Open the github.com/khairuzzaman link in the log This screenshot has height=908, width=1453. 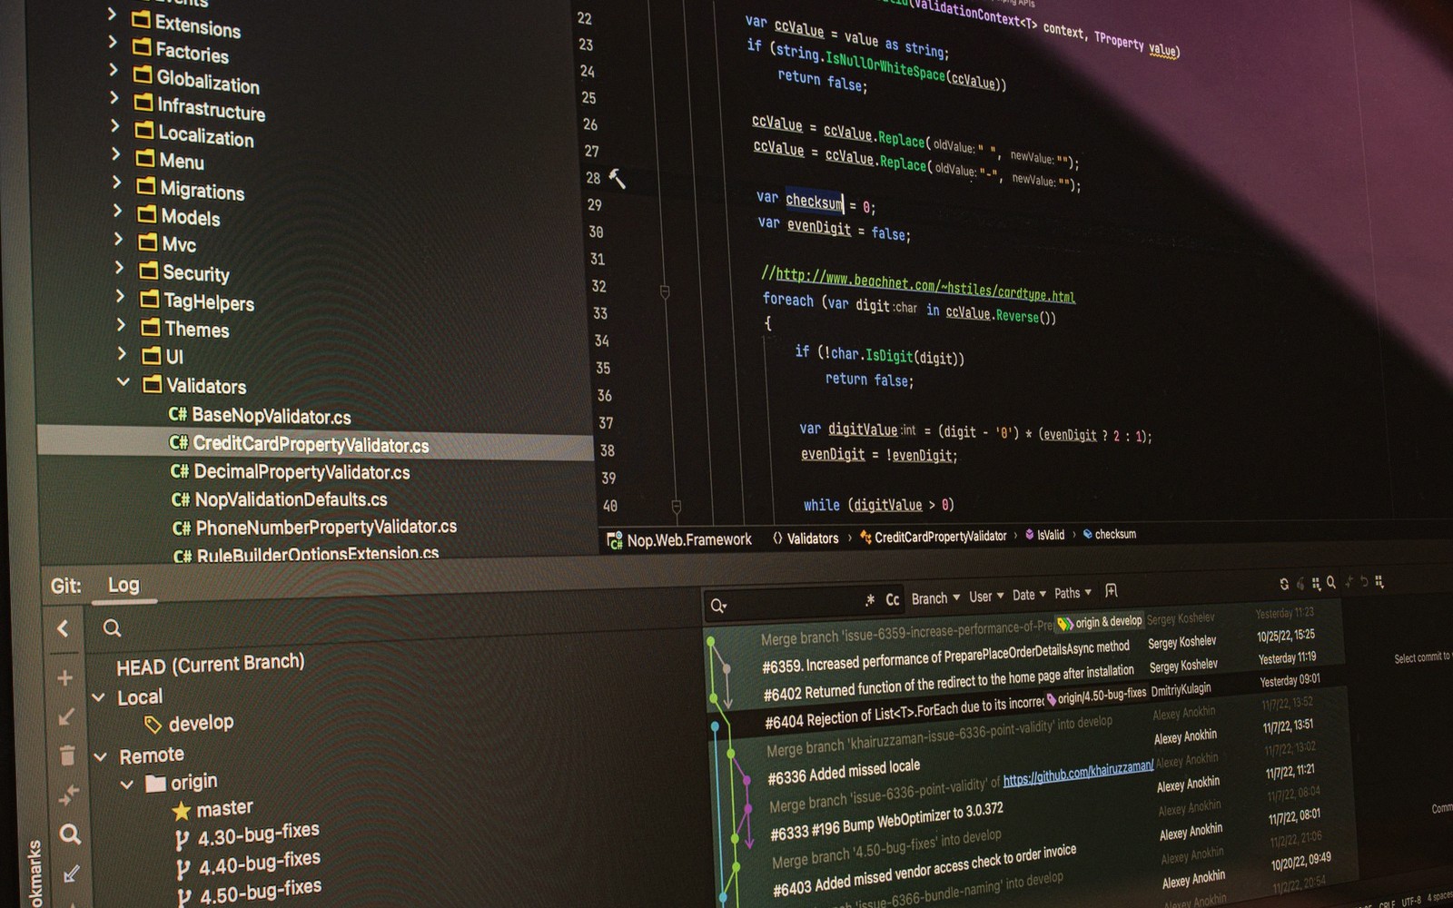pos(1079,773)
